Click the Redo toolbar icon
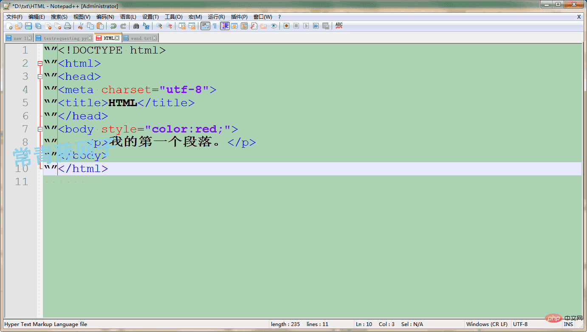Viewport: 587px width, 332px height. (123, 26)
